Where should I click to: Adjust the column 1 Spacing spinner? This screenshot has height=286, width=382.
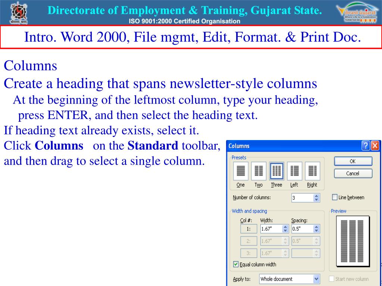click(316, 229)
